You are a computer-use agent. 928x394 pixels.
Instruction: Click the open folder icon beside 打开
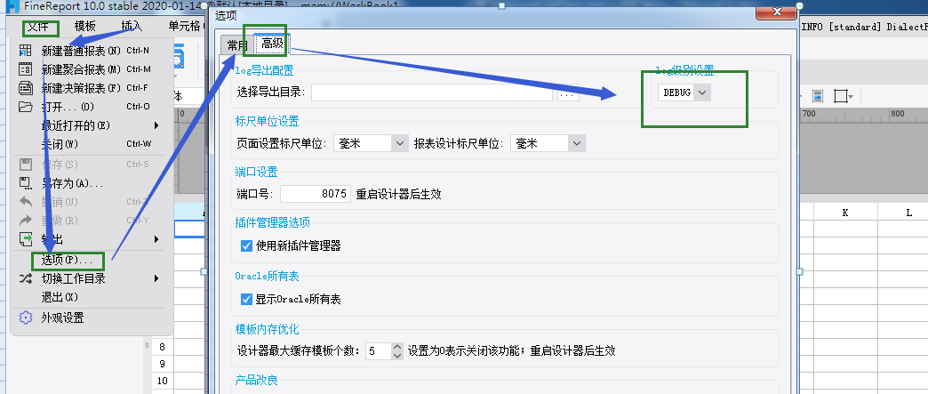(26, 107)
